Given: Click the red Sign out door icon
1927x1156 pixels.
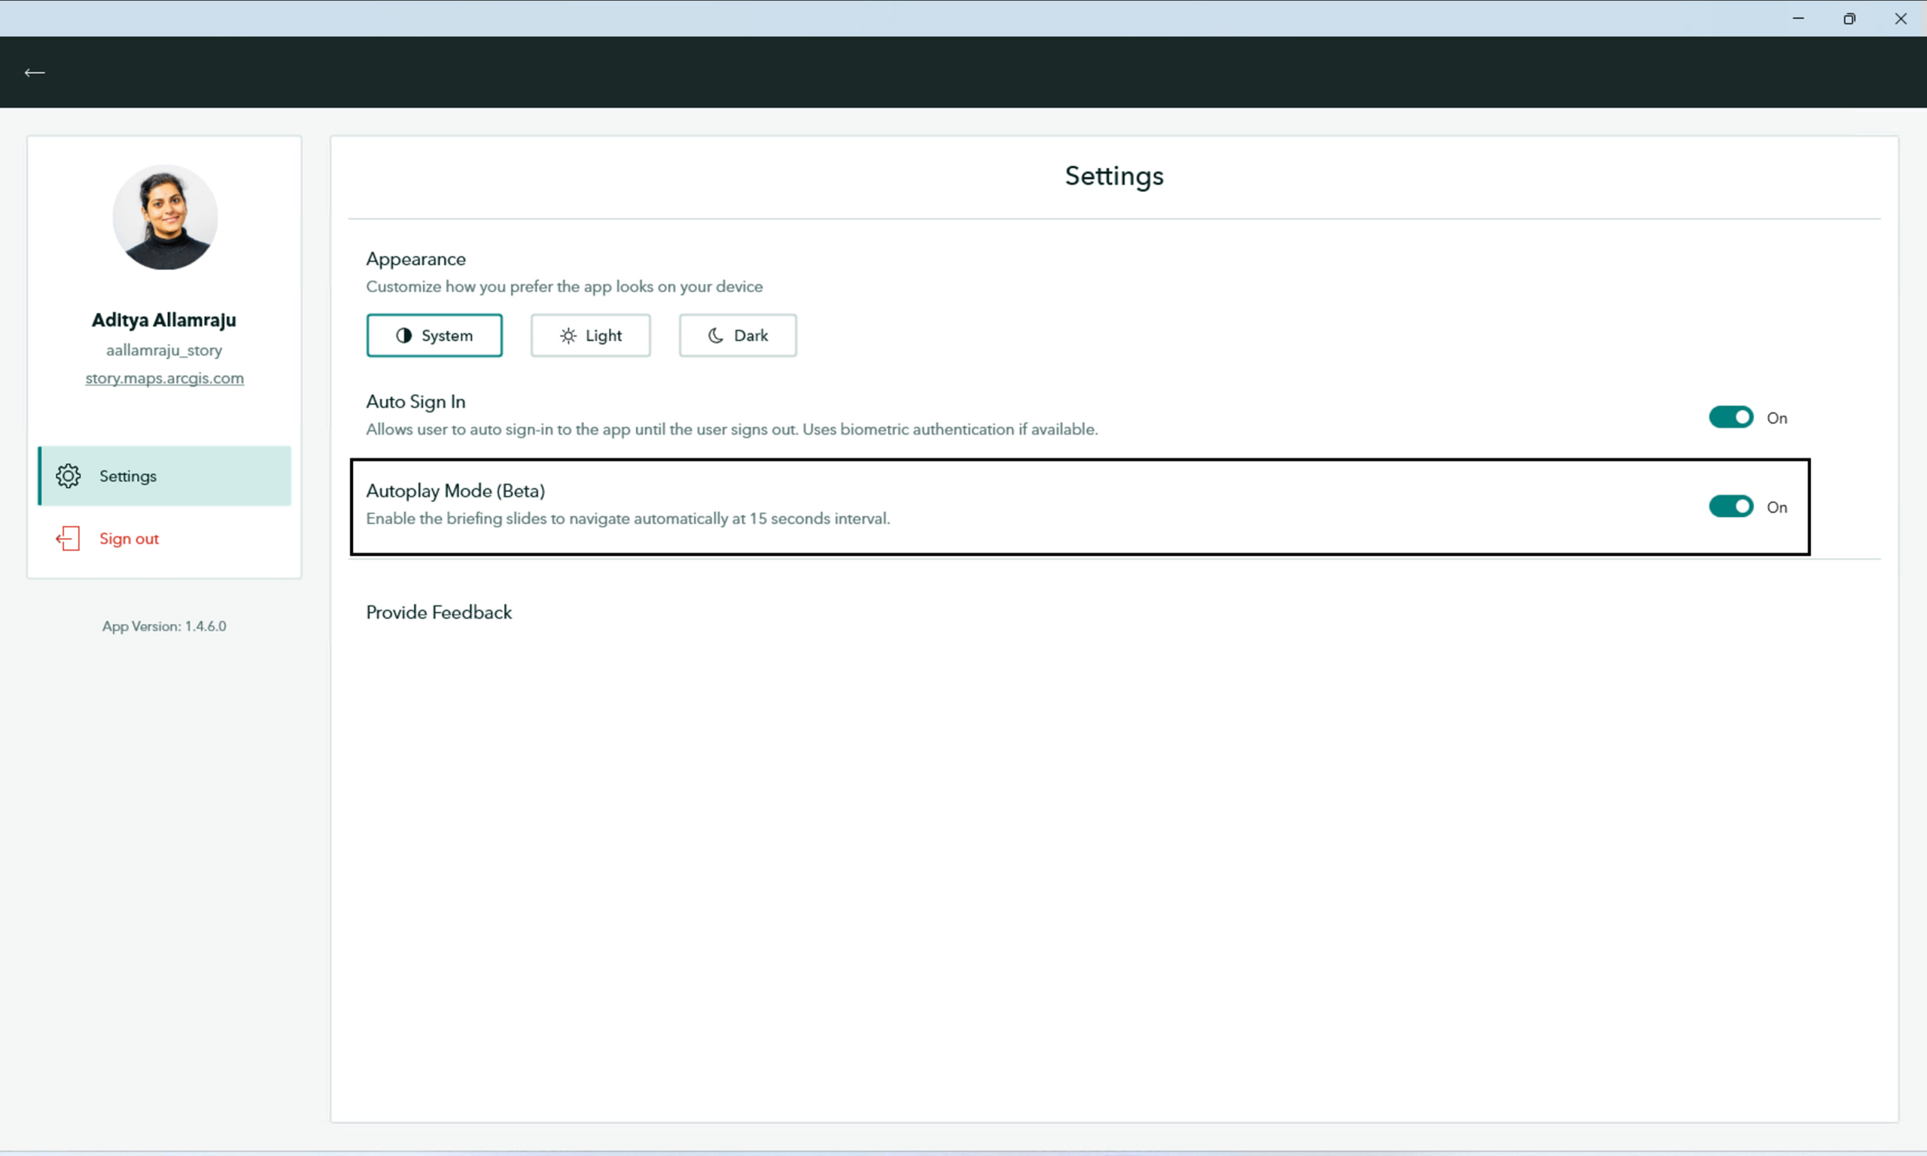Looking at the screenshot, I should pos(68,538).
